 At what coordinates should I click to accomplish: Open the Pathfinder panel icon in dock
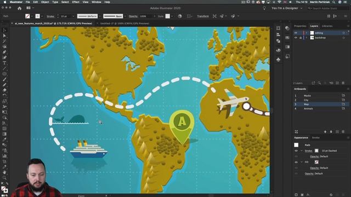click(x=278, y=41)
